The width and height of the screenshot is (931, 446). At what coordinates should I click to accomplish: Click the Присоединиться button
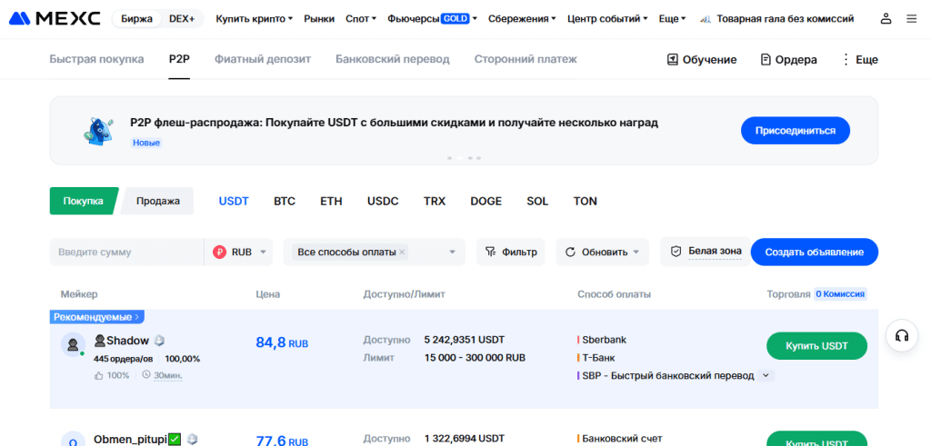795,131
